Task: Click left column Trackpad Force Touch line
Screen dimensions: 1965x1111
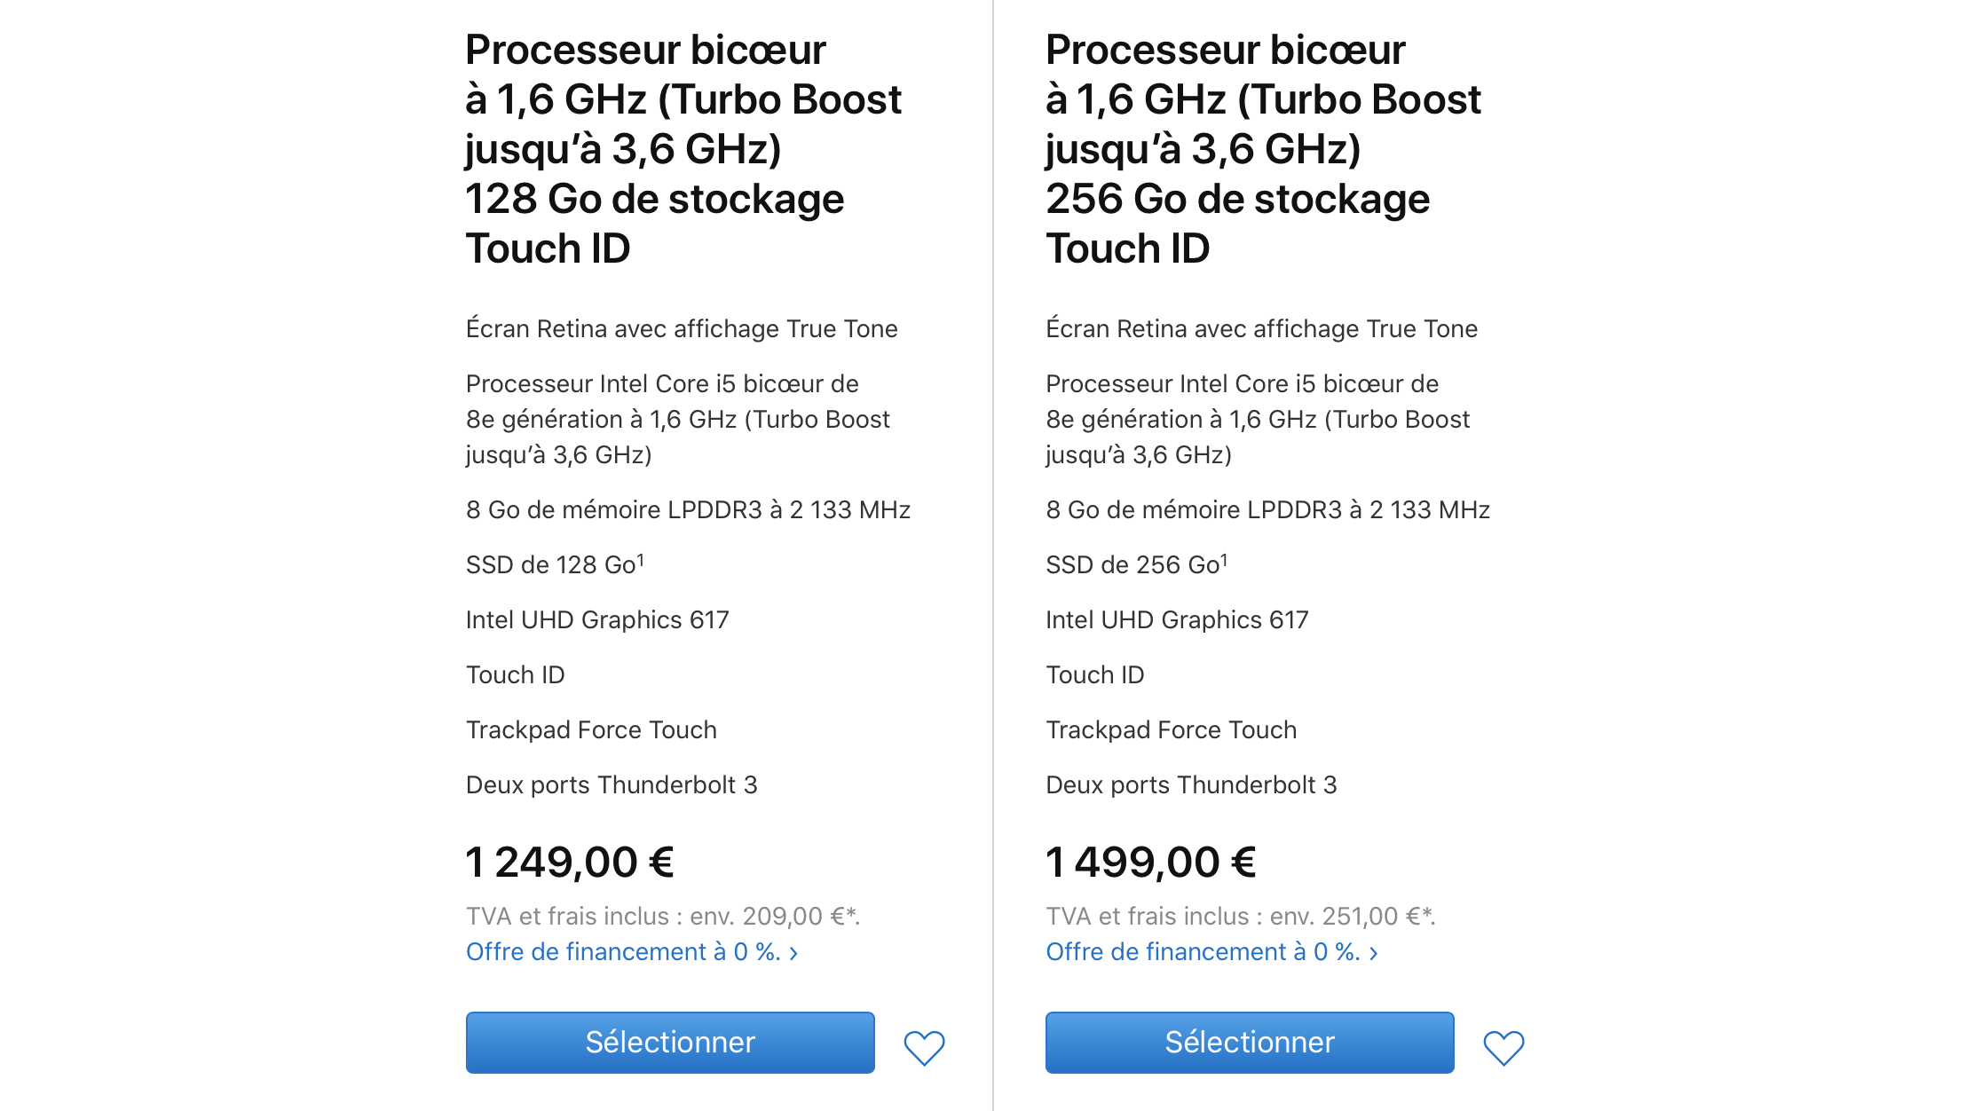Action: pos(591,729)
